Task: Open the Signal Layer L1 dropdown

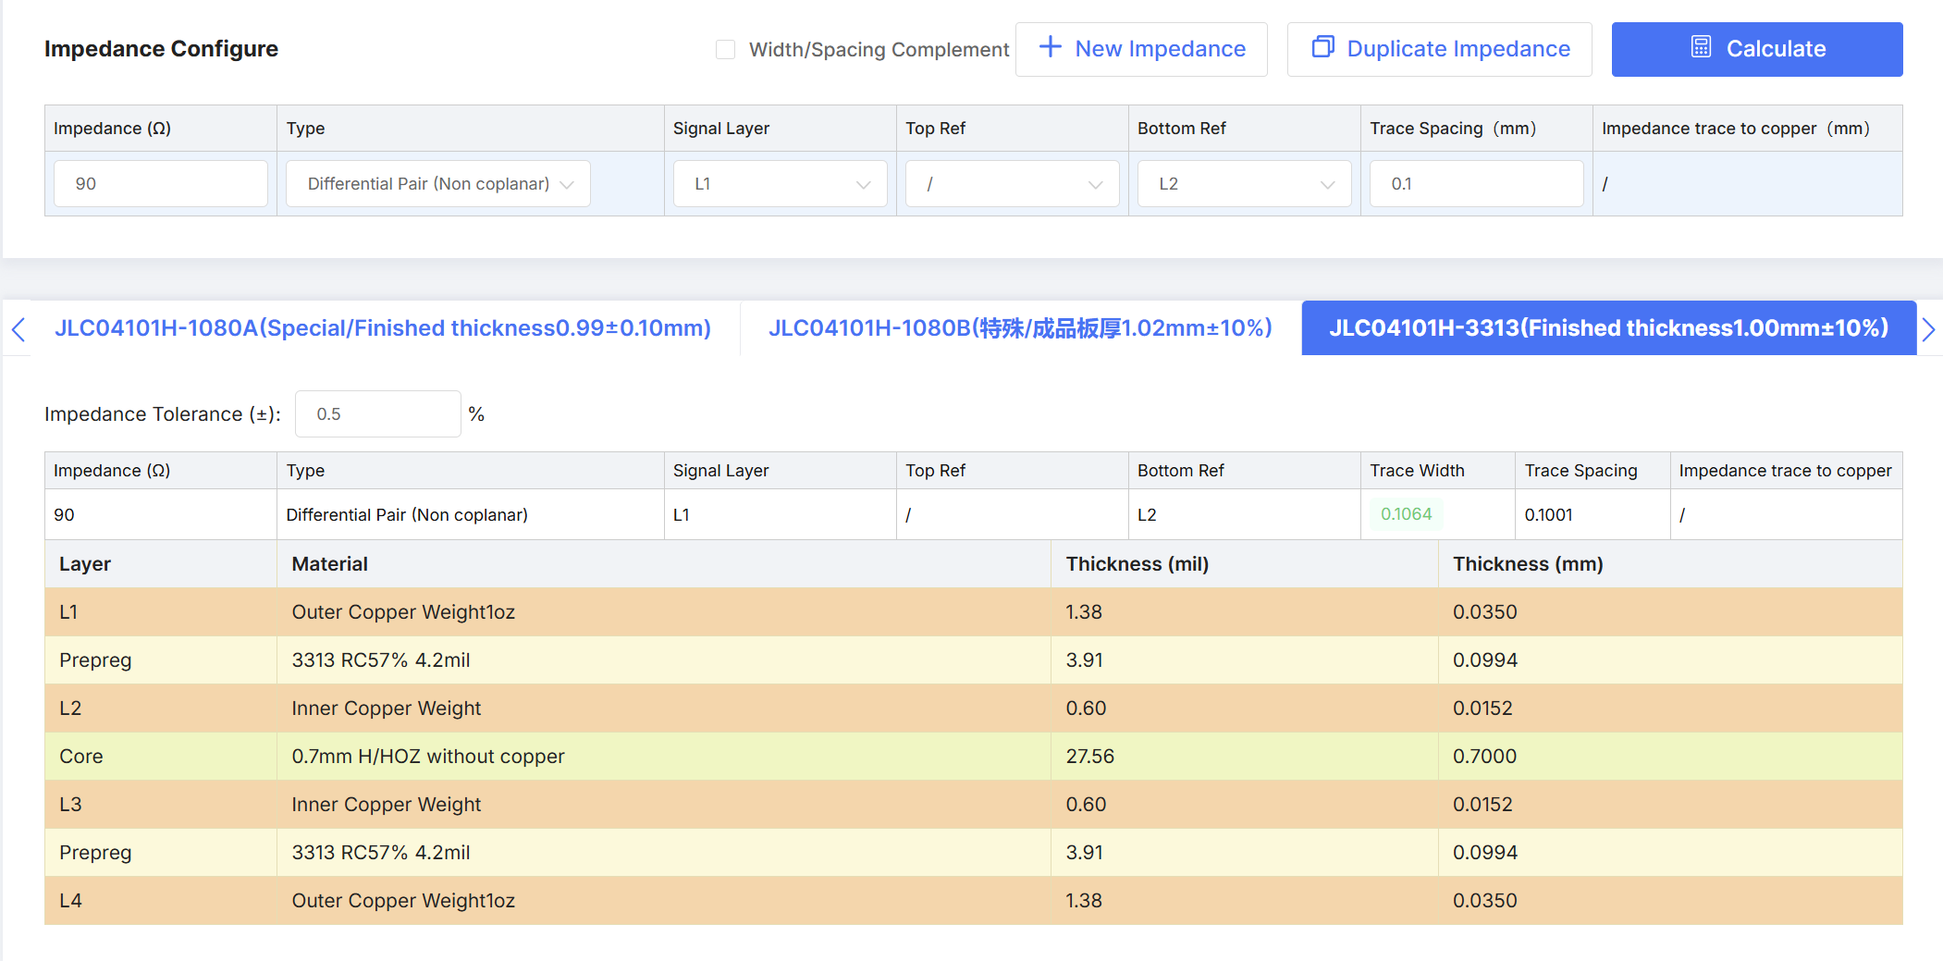Action: pos(780,184)
